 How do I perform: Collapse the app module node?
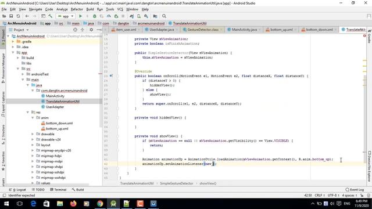click(x=13, y=52)
